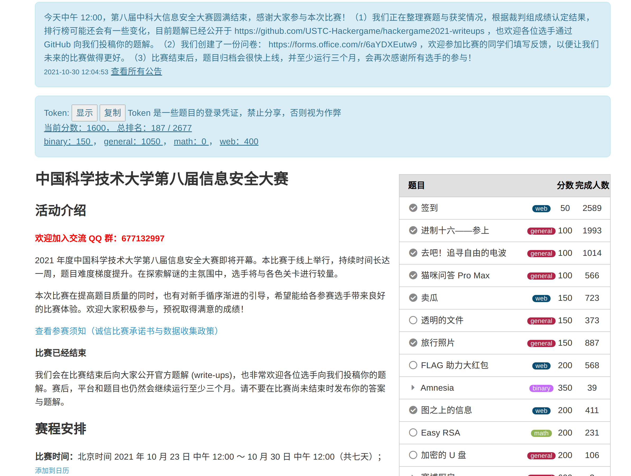The height and width of the screenshot is (476, 631).
Task: Click the checkmark icon next to 旅行照片
Action: click(413, 343)
